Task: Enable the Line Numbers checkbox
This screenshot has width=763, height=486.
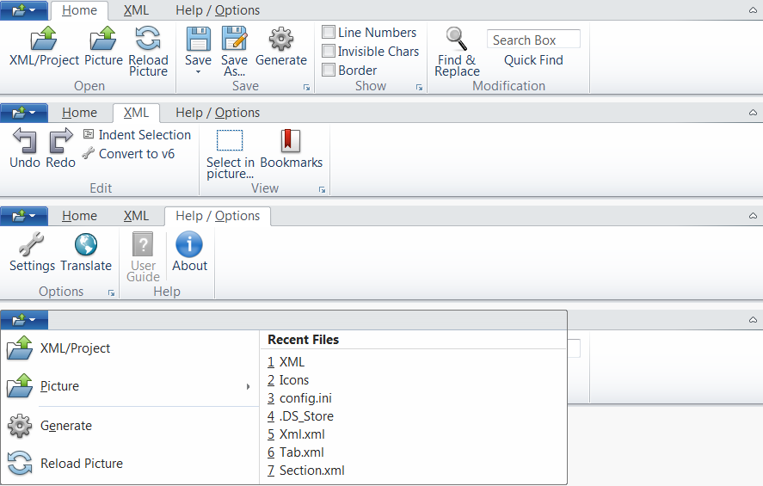Action: tap(329, 33)
